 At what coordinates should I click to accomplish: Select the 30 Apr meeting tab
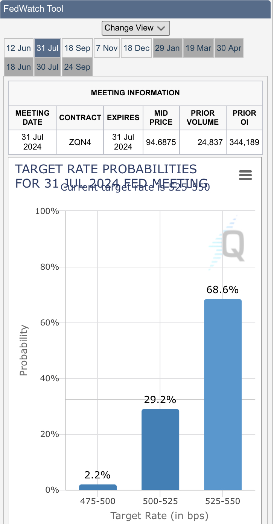[x=229, y=48]
